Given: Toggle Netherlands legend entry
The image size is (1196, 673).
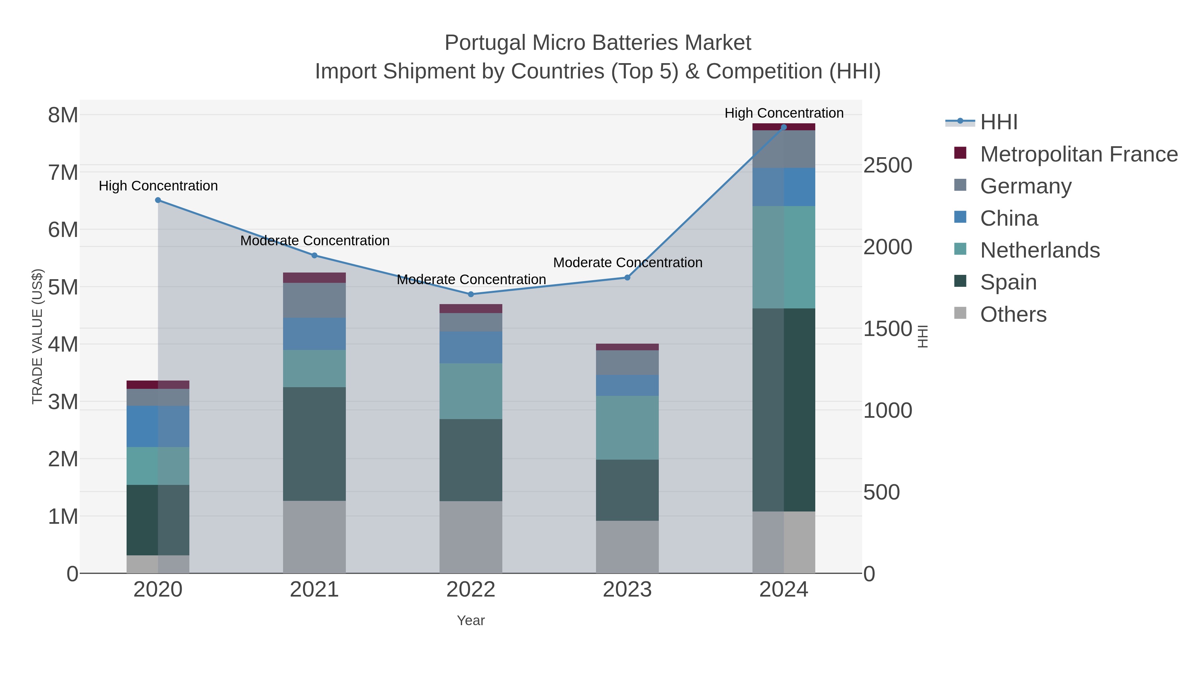Looking at the screenshot, I should pos(1027,250).
